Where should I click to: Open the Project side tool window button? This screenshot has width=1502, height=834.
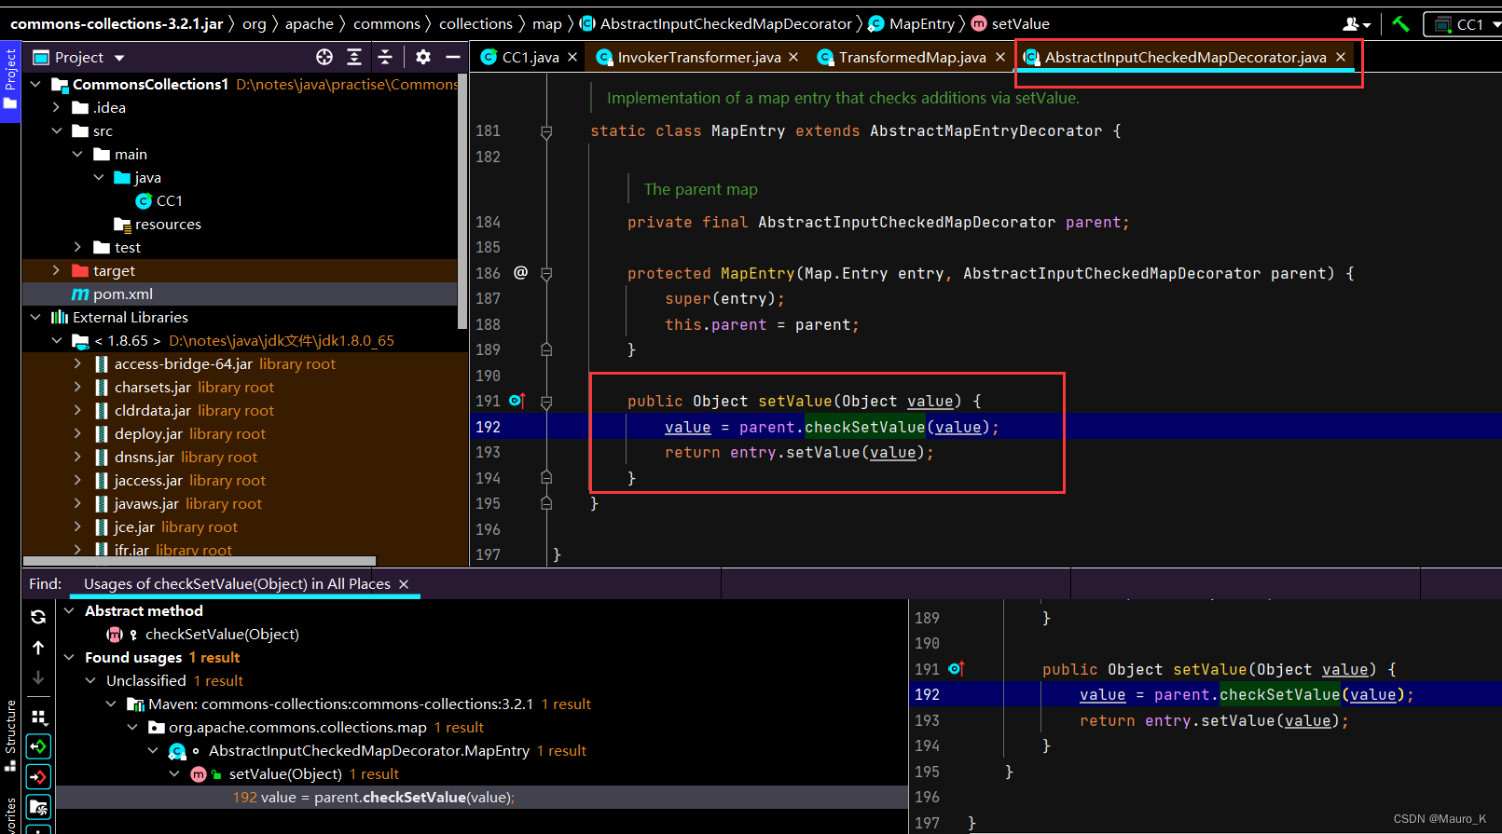[x=10, y=79]
